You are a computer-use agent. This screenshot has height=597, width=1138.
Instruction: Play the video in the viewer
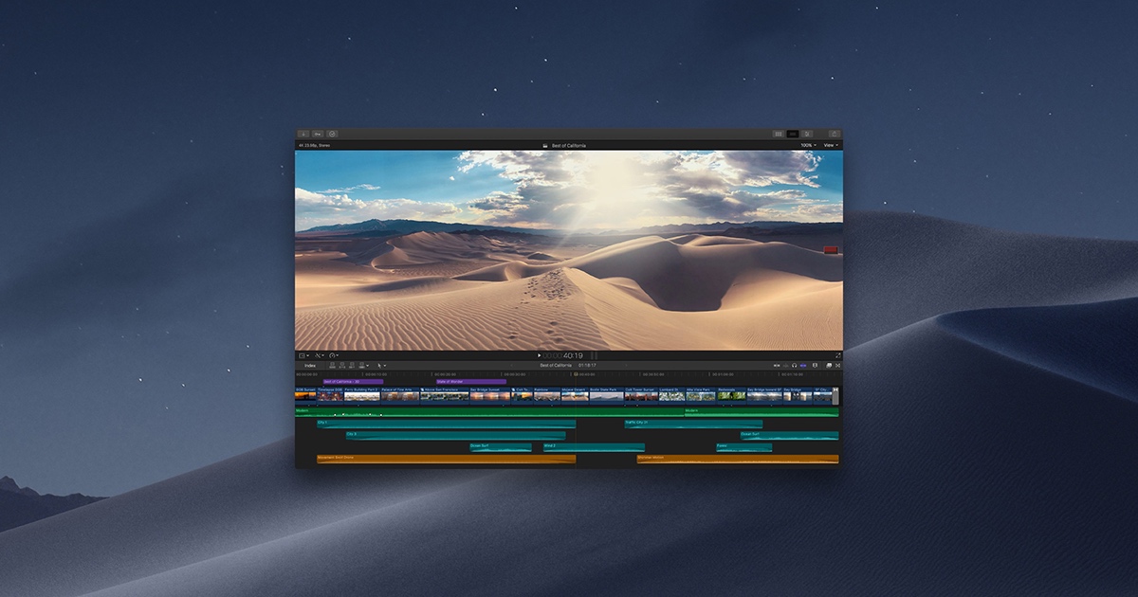(539, 355)
